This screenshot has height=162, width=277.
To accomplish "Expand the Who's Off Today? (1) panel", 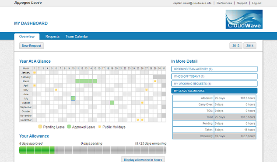I will [214, 76].
